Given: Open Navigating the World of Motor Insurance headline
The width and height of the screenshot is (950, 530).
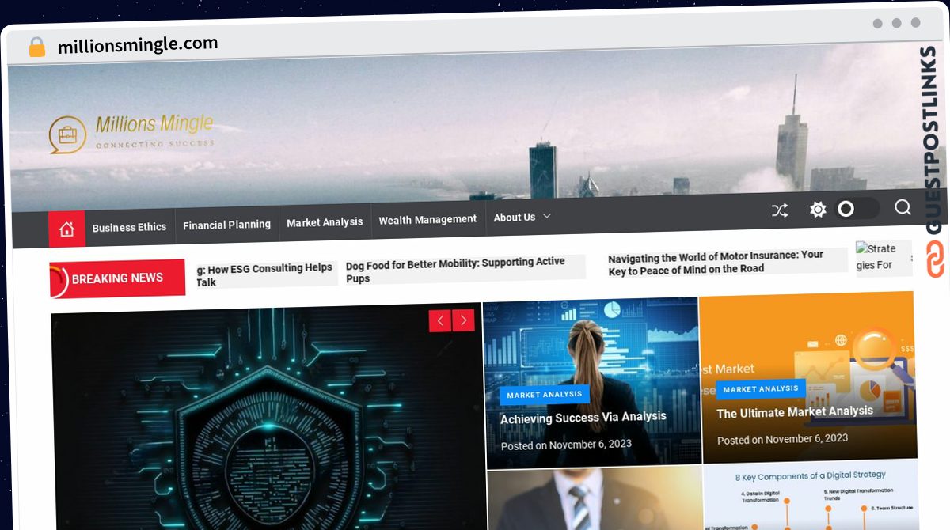Looking at the screenshot, I should [716, 262].
